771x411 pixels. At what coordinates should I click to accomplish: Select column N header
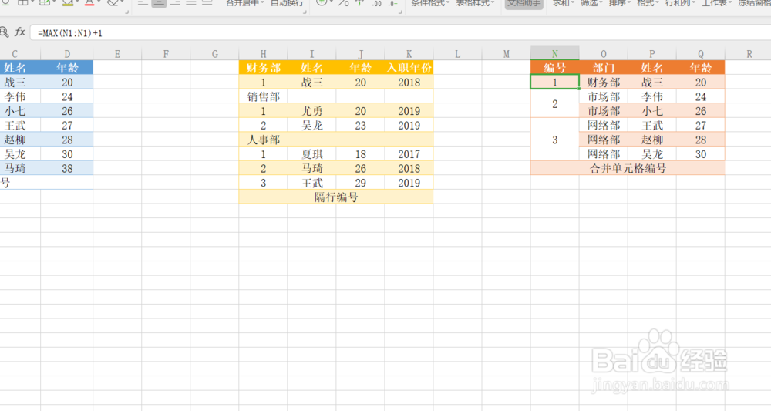coord(554,53)
